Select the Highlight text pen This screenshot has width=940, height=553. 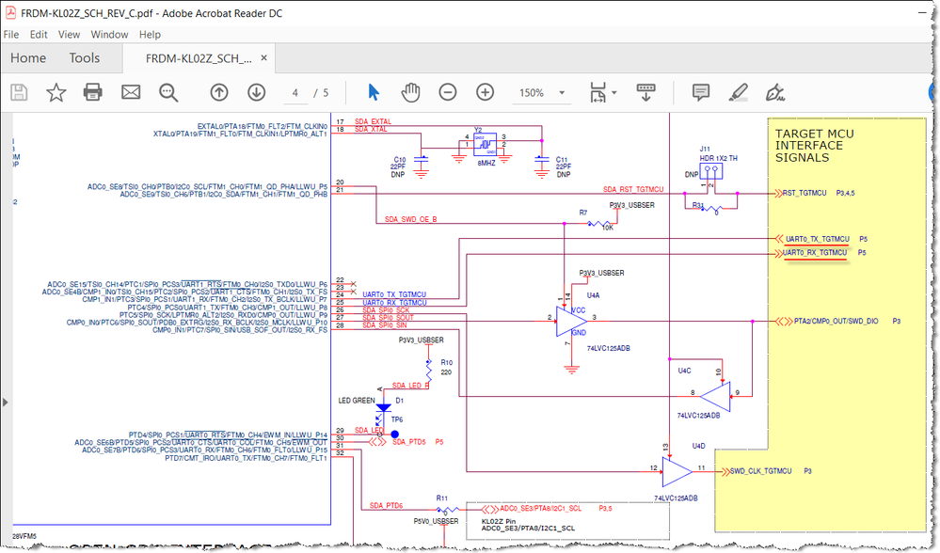point(738,92)
